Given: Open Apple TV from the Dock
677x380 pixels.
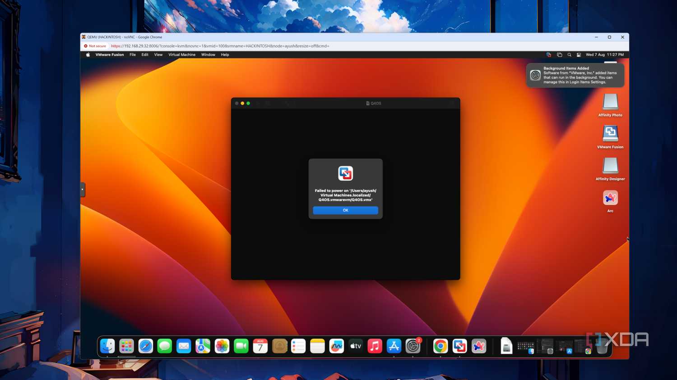Looking at the screenshot, I should tap(356, 346).
